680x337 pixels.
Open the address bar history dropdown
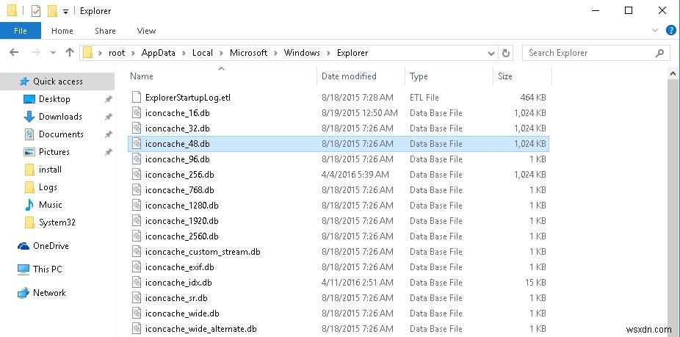point(491,53)
